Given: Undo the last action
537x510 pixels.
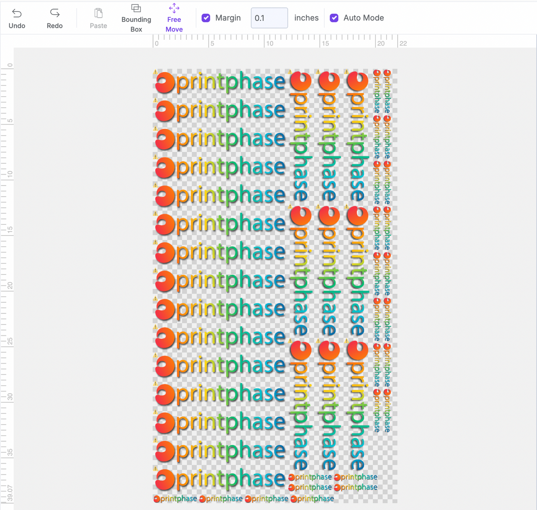Looking at the screenshot, I should point(17,18).
